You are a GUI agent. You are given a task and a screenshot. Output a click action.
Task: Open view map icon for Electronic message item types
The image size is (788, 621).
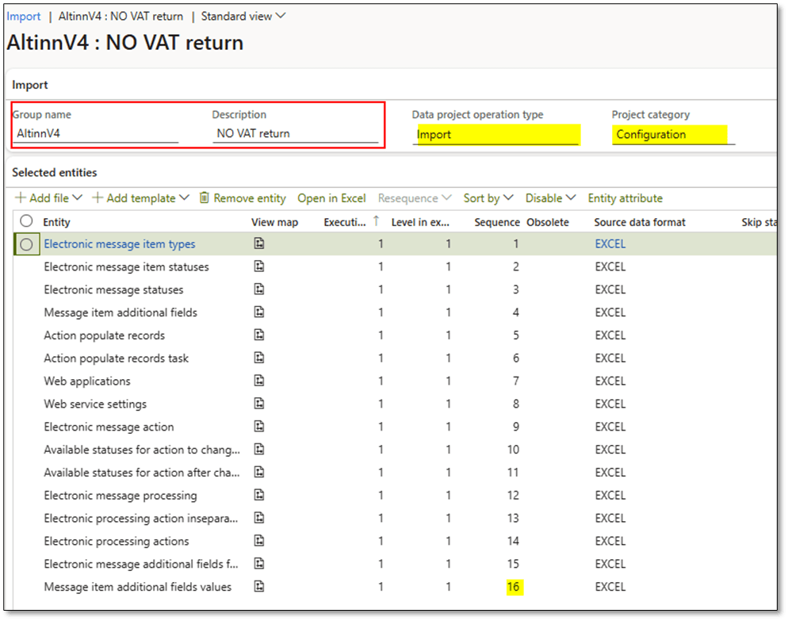point(258,244)
